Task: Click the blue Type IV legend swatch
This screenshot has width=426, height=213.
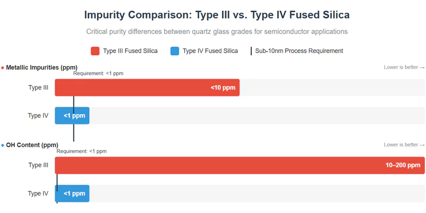Action: [175, 51]
